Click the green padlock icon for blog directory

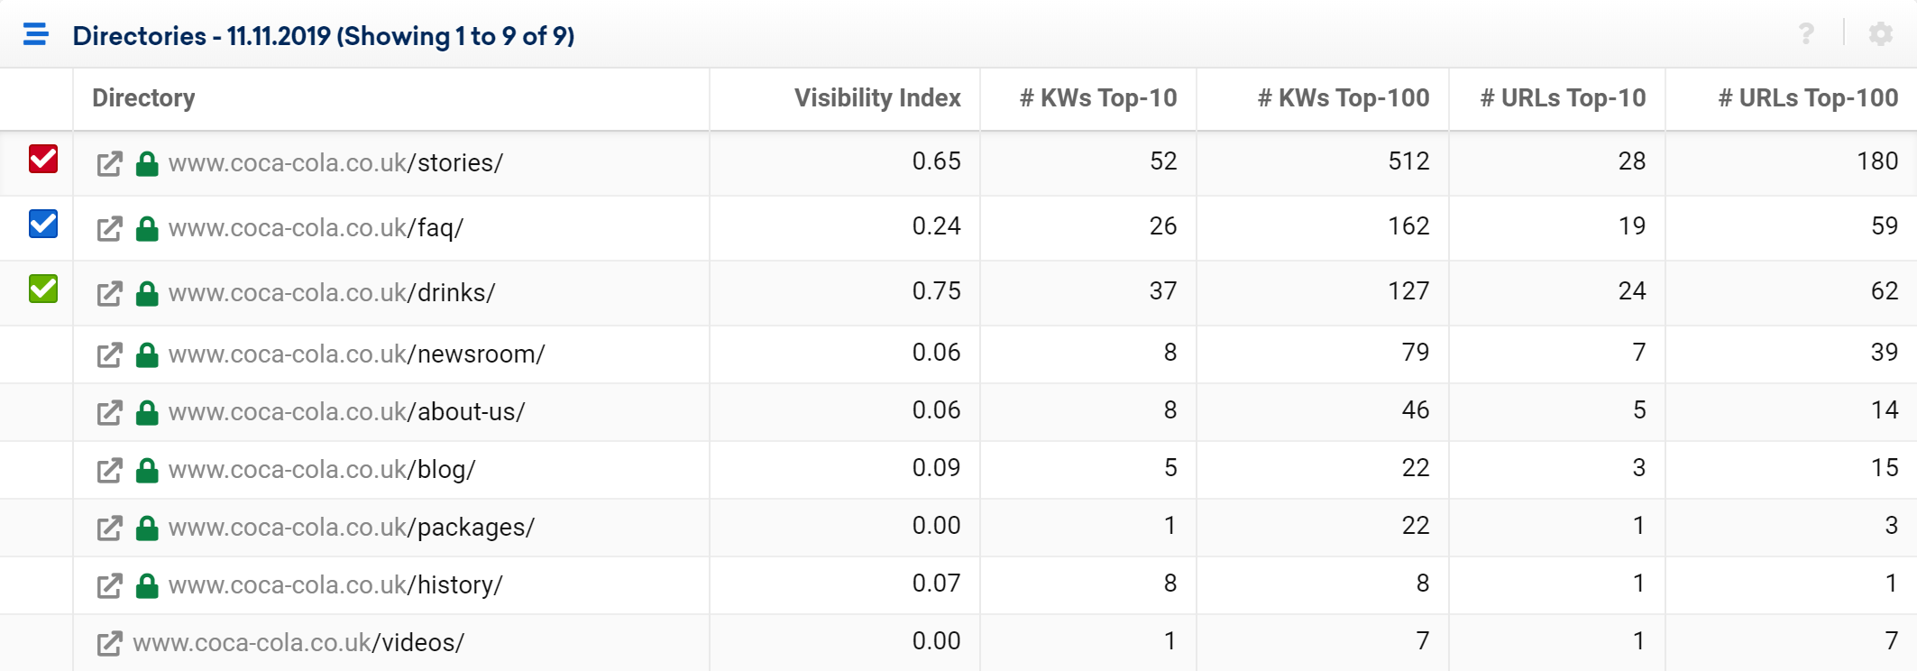pos(147,470)
